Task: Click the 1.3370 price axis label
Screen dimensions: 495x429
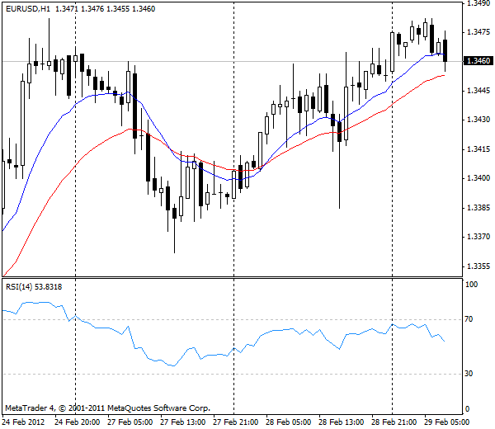Action: [x=478, y=237]
